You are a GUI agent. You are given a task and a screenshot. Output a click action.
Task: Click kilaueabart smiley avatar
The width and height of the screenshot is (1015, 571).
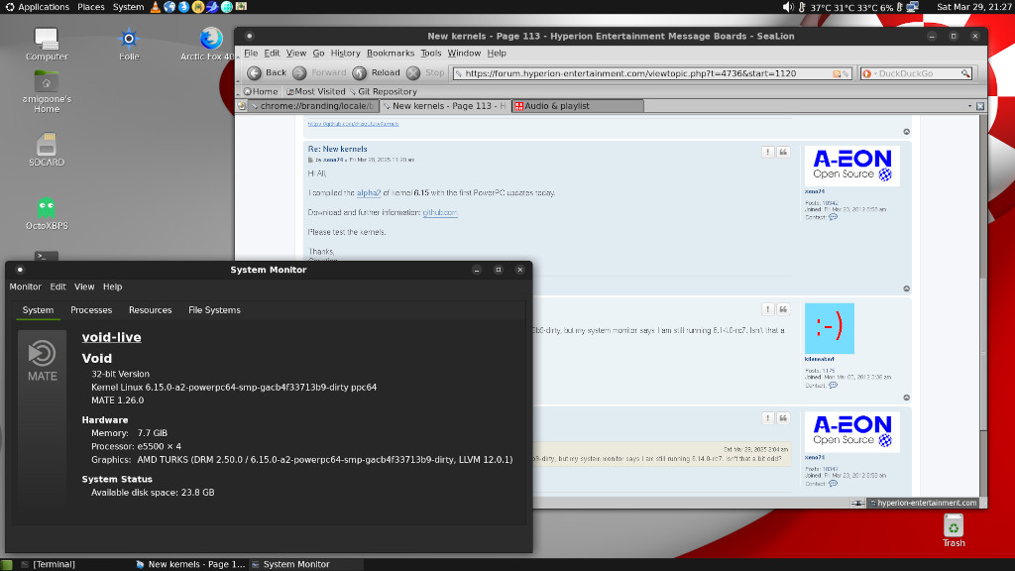click(x=830, y=328)
